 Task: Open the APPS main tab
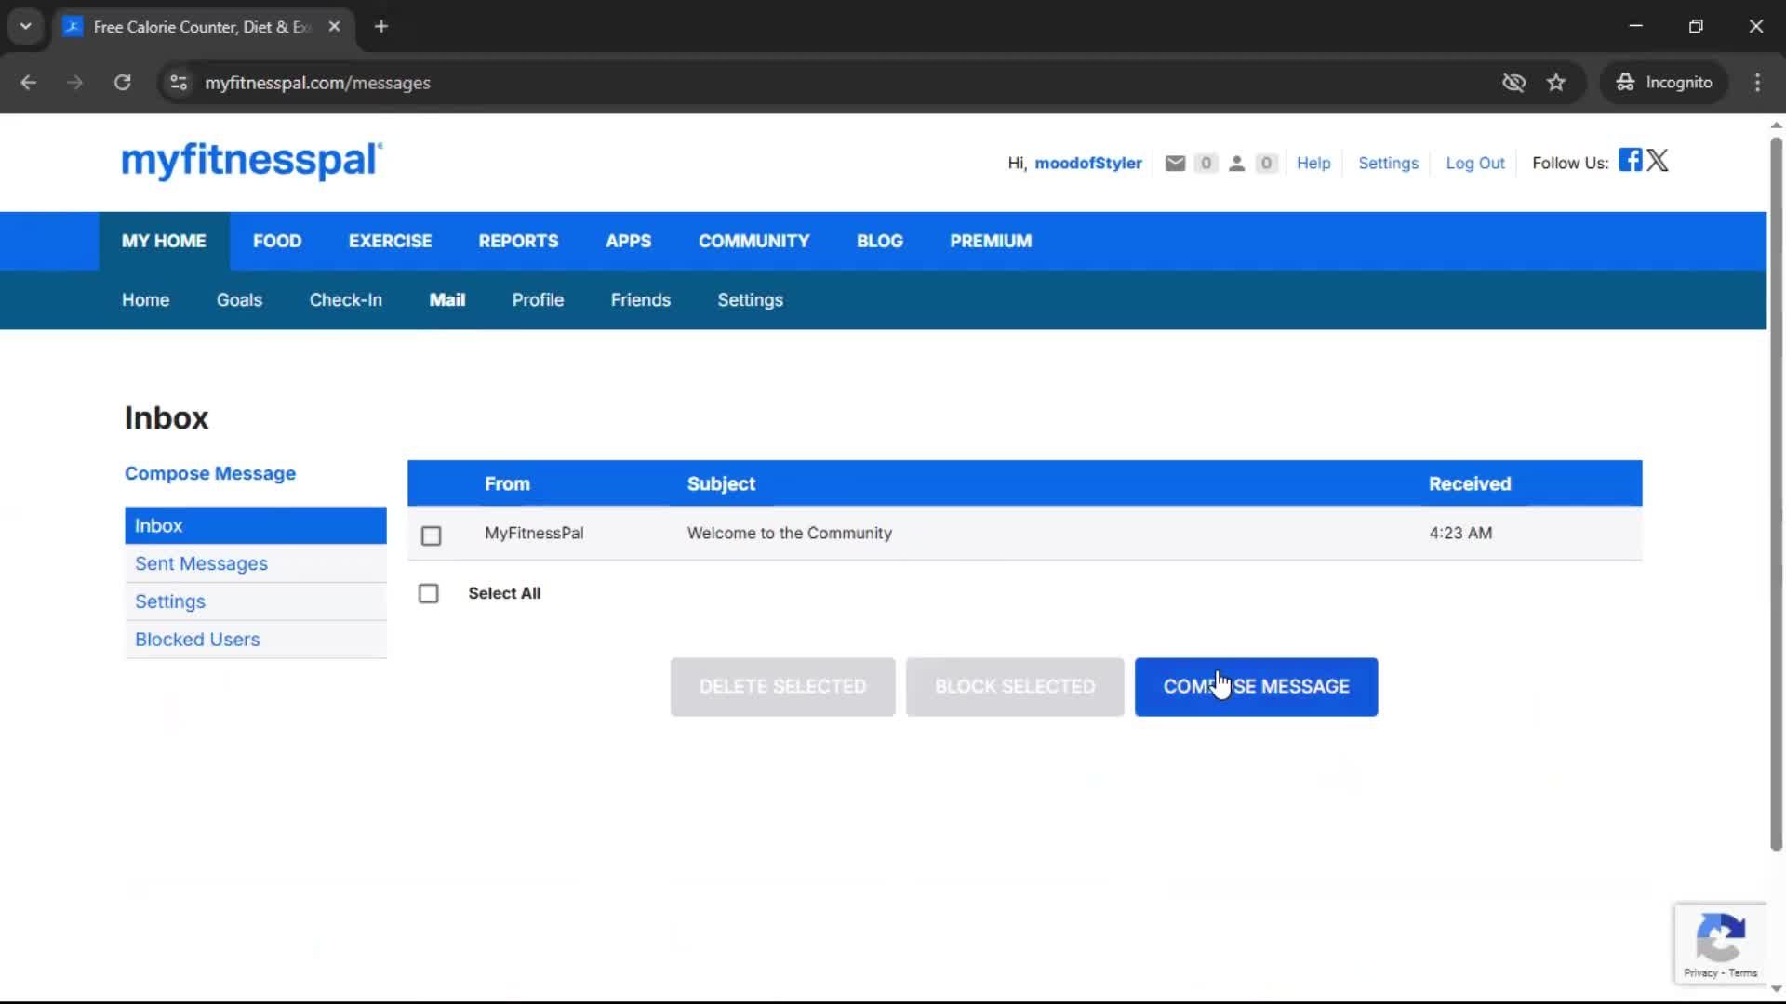click(628, 241)
